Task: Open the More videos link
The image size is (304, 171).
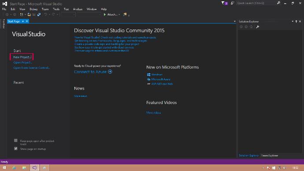Action: pyautogui.click(x=154, y=113)
